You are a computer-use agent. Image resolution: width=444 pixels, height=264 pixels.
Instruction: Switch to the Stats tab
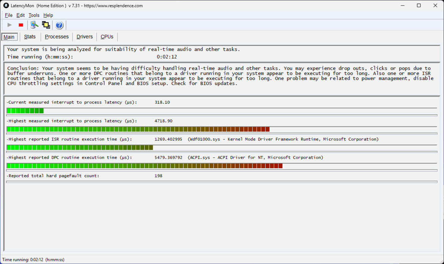pos(30,37)
